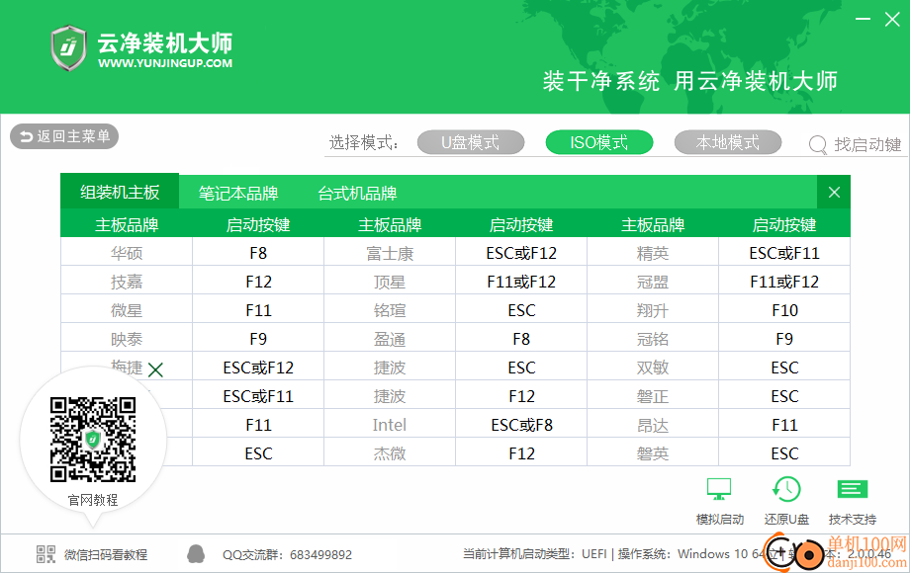Close the QR code popup
The image size is (910, 573).
[155, 369]
